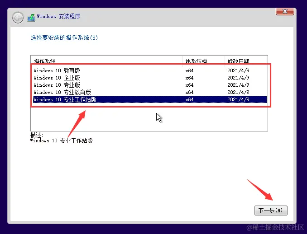Choose Windows 10 专业版 entry

[x=150, y=85]
